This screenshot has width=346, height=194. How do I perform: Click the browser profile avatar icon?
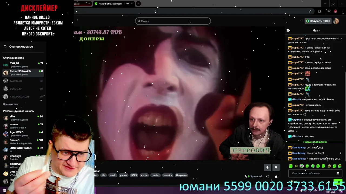point(336,11)
